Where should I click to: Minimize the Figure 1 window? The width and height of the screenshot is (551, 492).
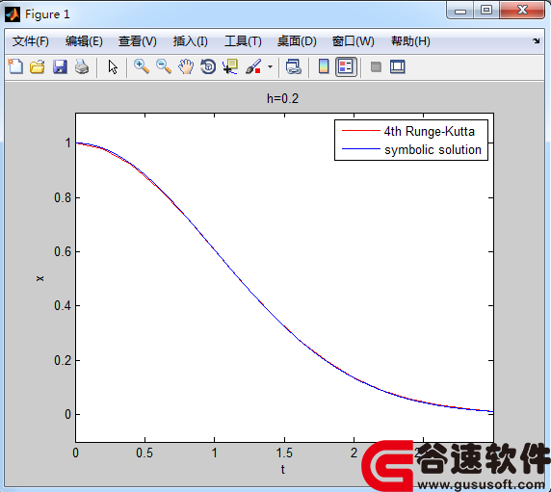pyautogui.click(x=460, y=11)
